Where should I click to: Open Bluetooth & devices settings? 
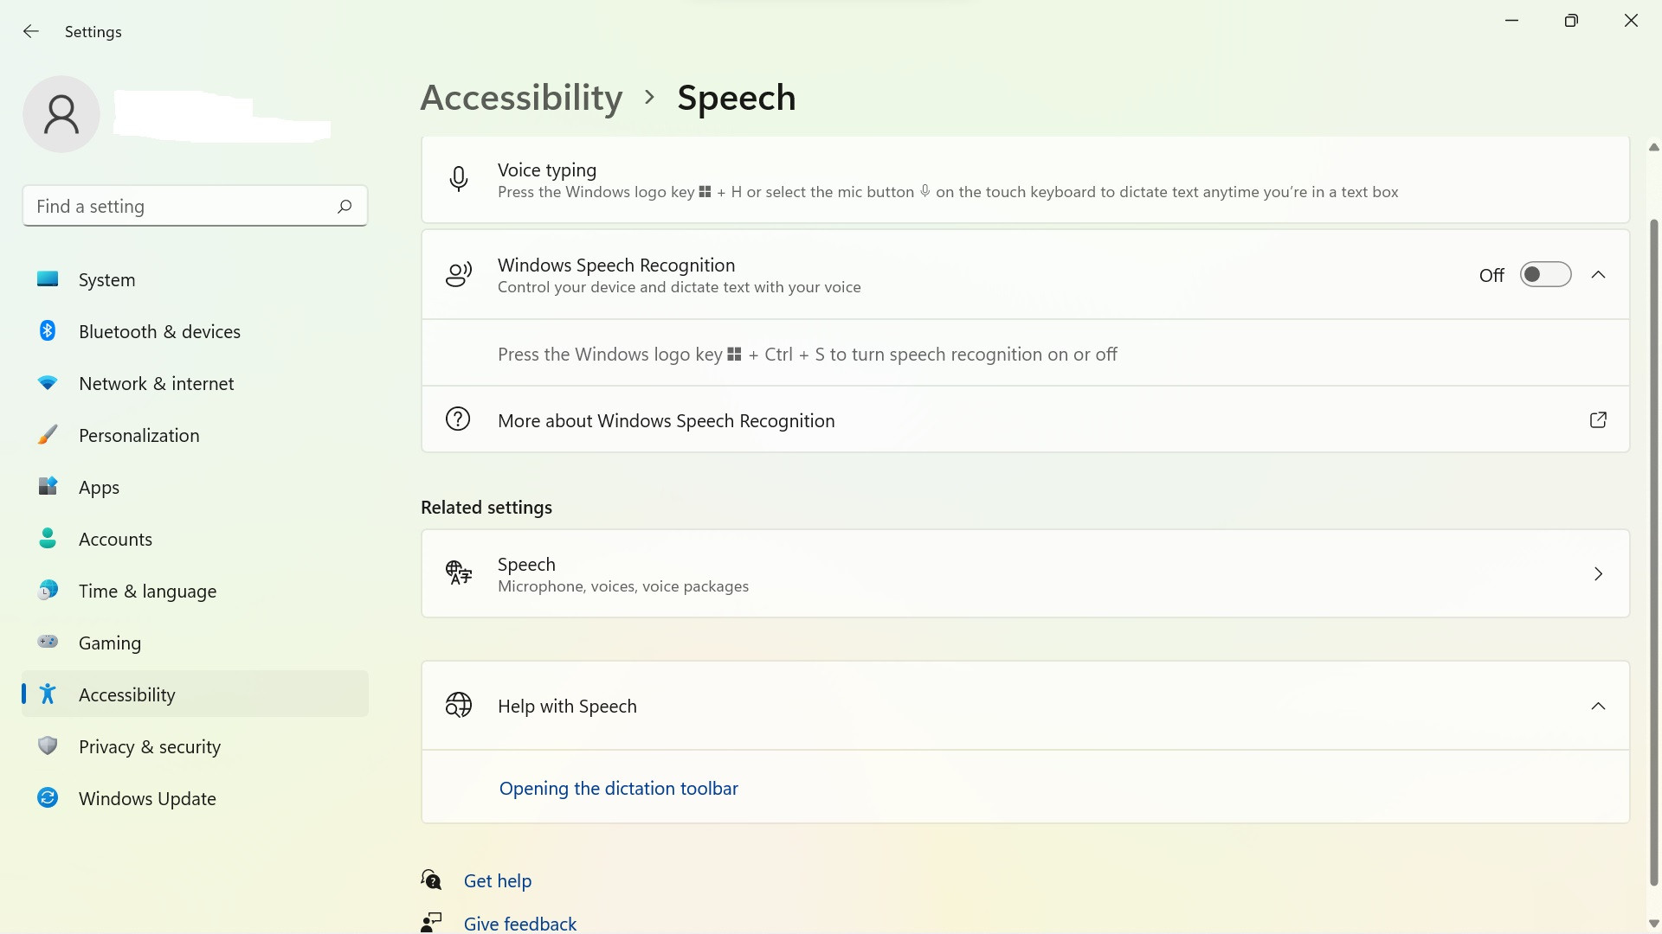point(195,331)
